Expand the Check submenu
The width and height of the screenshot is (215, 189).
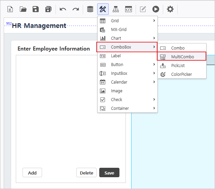[127, 100]
